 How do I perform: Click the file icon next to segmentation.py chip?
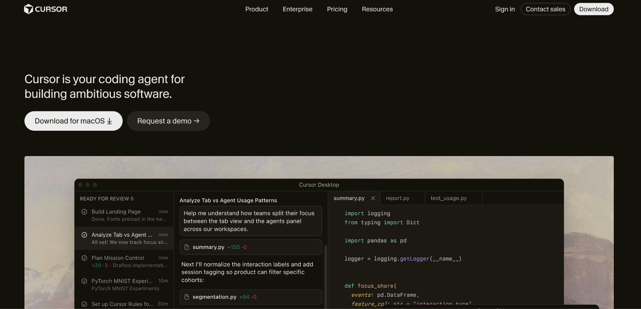click(x=187, y=297)
